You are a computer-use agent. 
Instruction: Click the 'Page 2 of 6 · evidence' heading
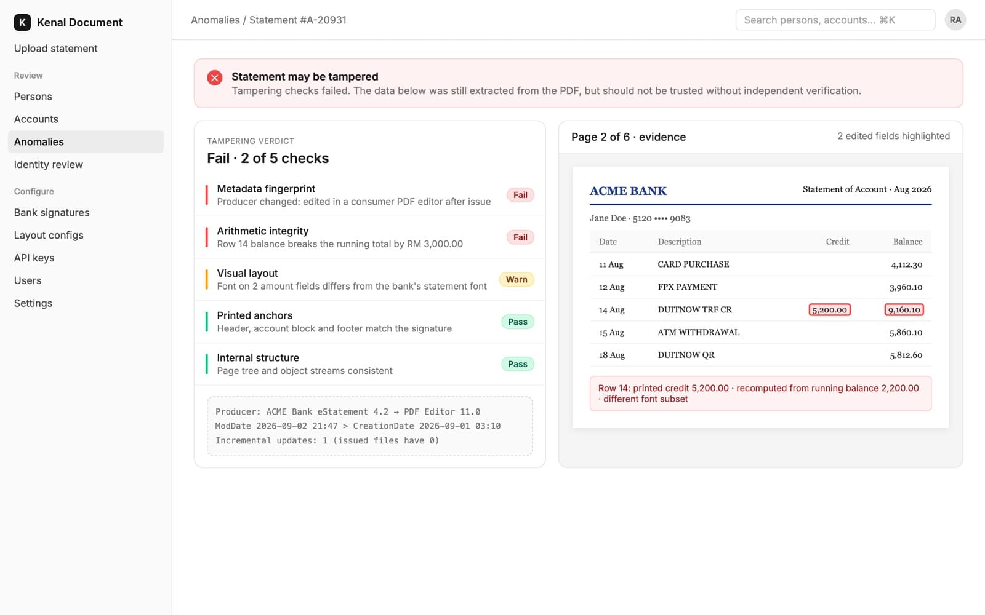(x=629, y=137)
